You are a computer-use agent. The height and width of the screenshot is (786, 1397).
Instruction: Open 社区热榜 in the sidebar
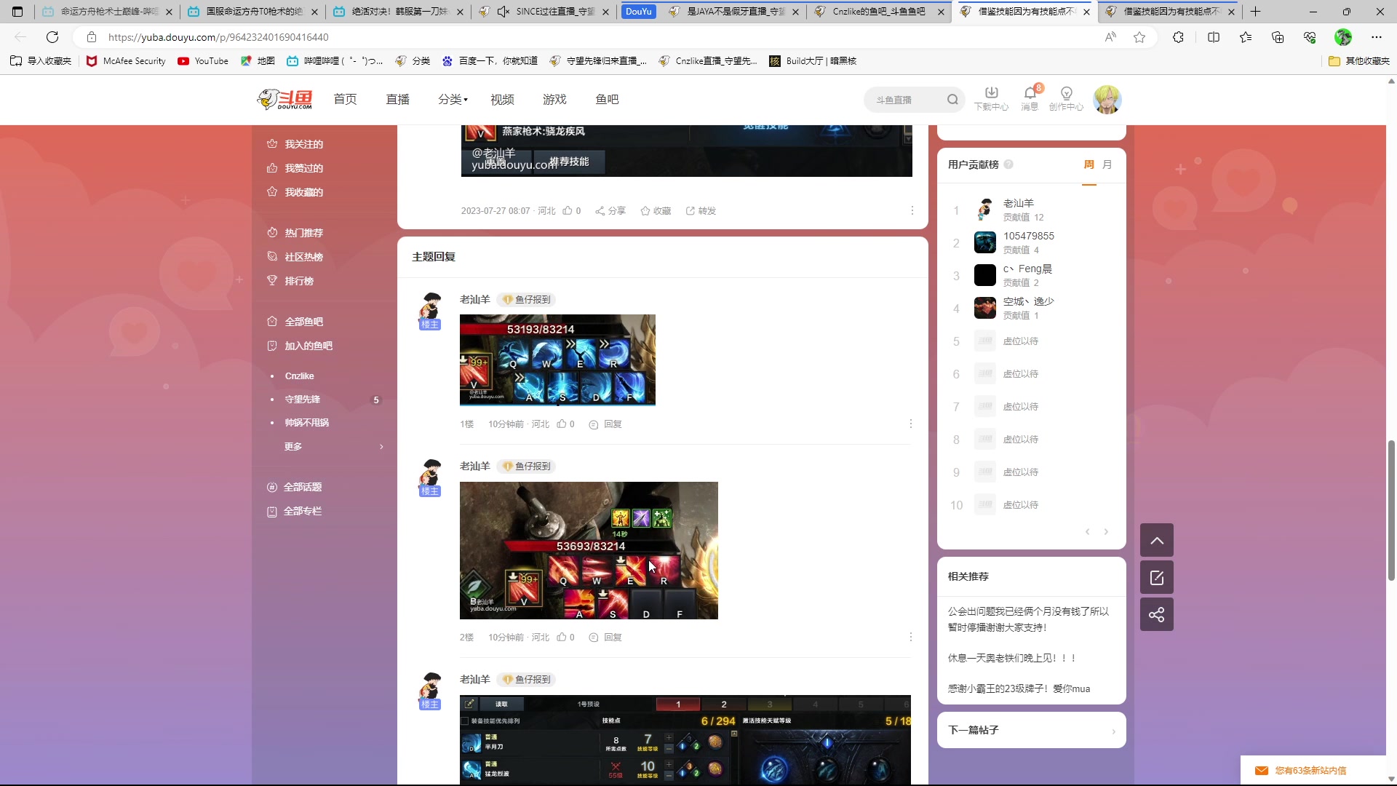pos(303,257)
